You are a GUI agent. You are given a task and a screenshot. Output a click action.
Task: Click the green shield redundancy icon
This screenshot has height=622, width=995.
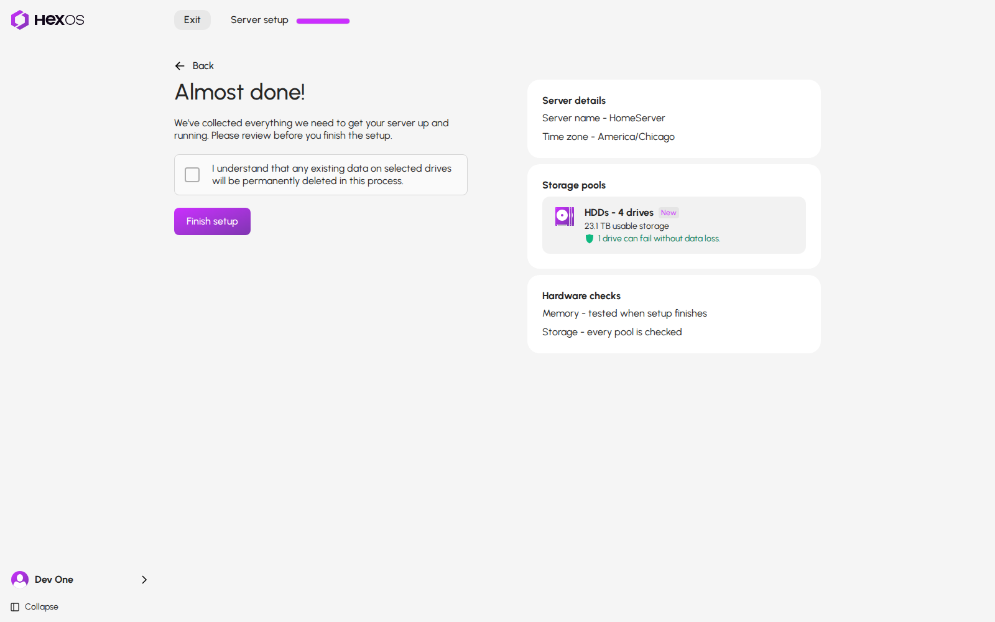(590, 239)
